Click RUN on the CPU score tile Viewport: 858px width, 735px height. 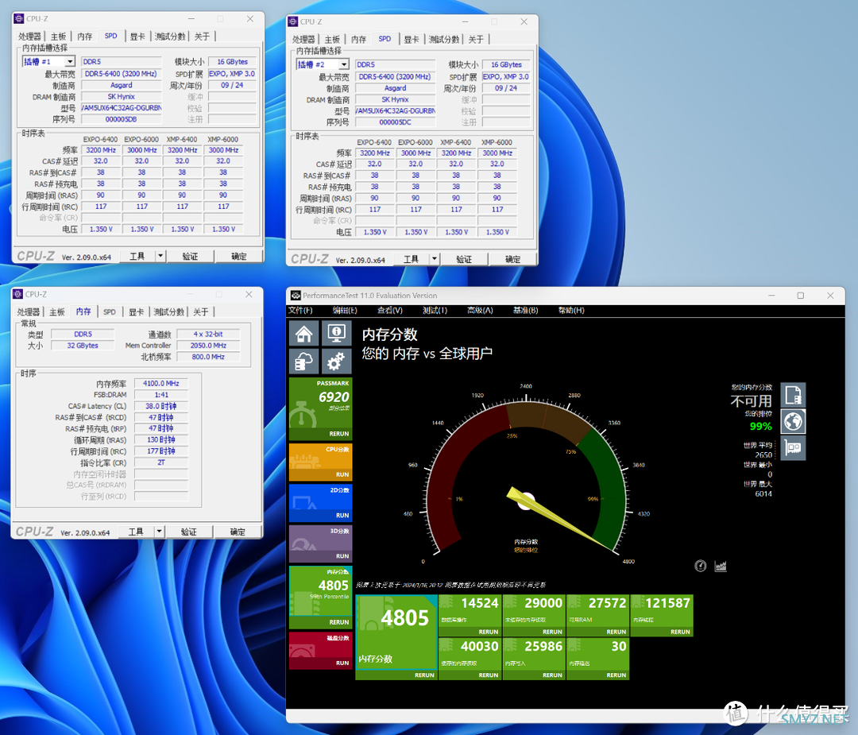click(342, 474)
